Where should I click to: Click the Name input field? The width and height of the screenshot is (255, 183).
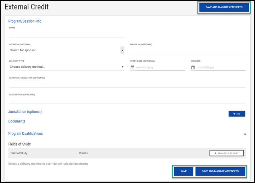click(x=67, y=33)
